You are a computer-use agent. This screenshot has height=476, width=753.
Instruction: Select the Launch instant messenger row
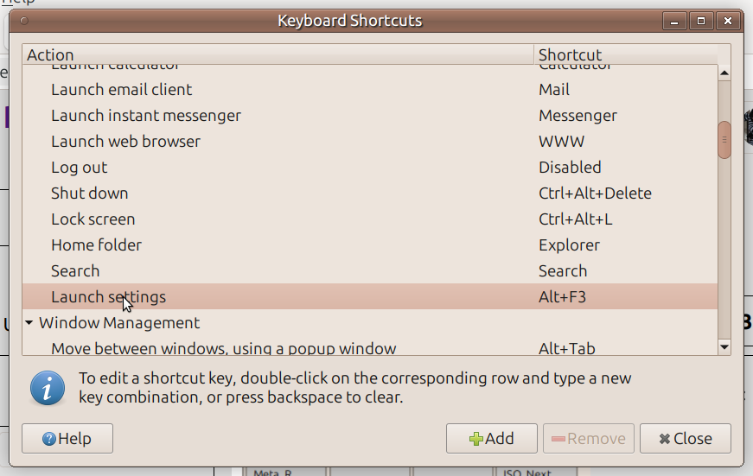[x=145, y=116]
